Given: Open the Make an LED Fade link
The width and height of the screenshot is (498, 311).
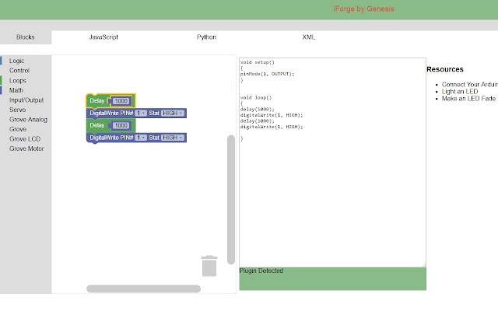Looking at the screenshot, I should (x=468, y=100).
